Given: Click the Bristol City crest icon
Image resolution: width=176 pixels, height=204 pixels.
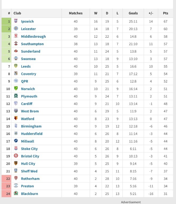Looking at the screenshot, I should 16,156.
